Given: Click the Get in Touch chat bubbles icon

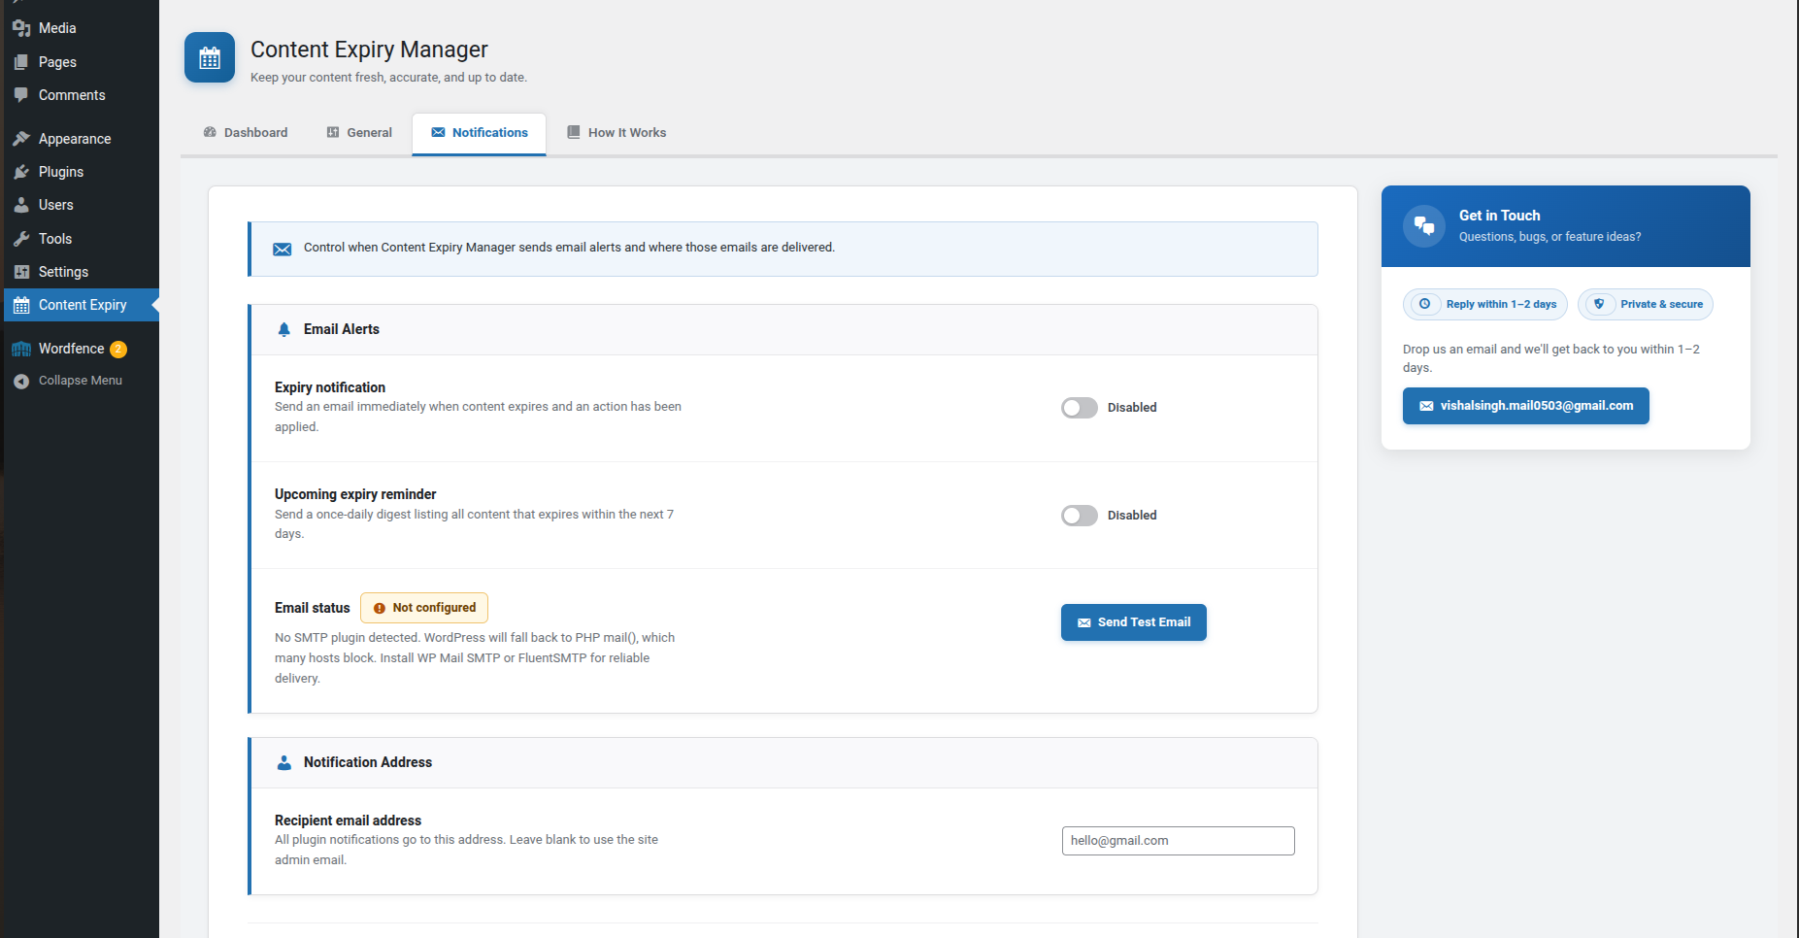Looking at the screenshot, I should [1424, 226].
